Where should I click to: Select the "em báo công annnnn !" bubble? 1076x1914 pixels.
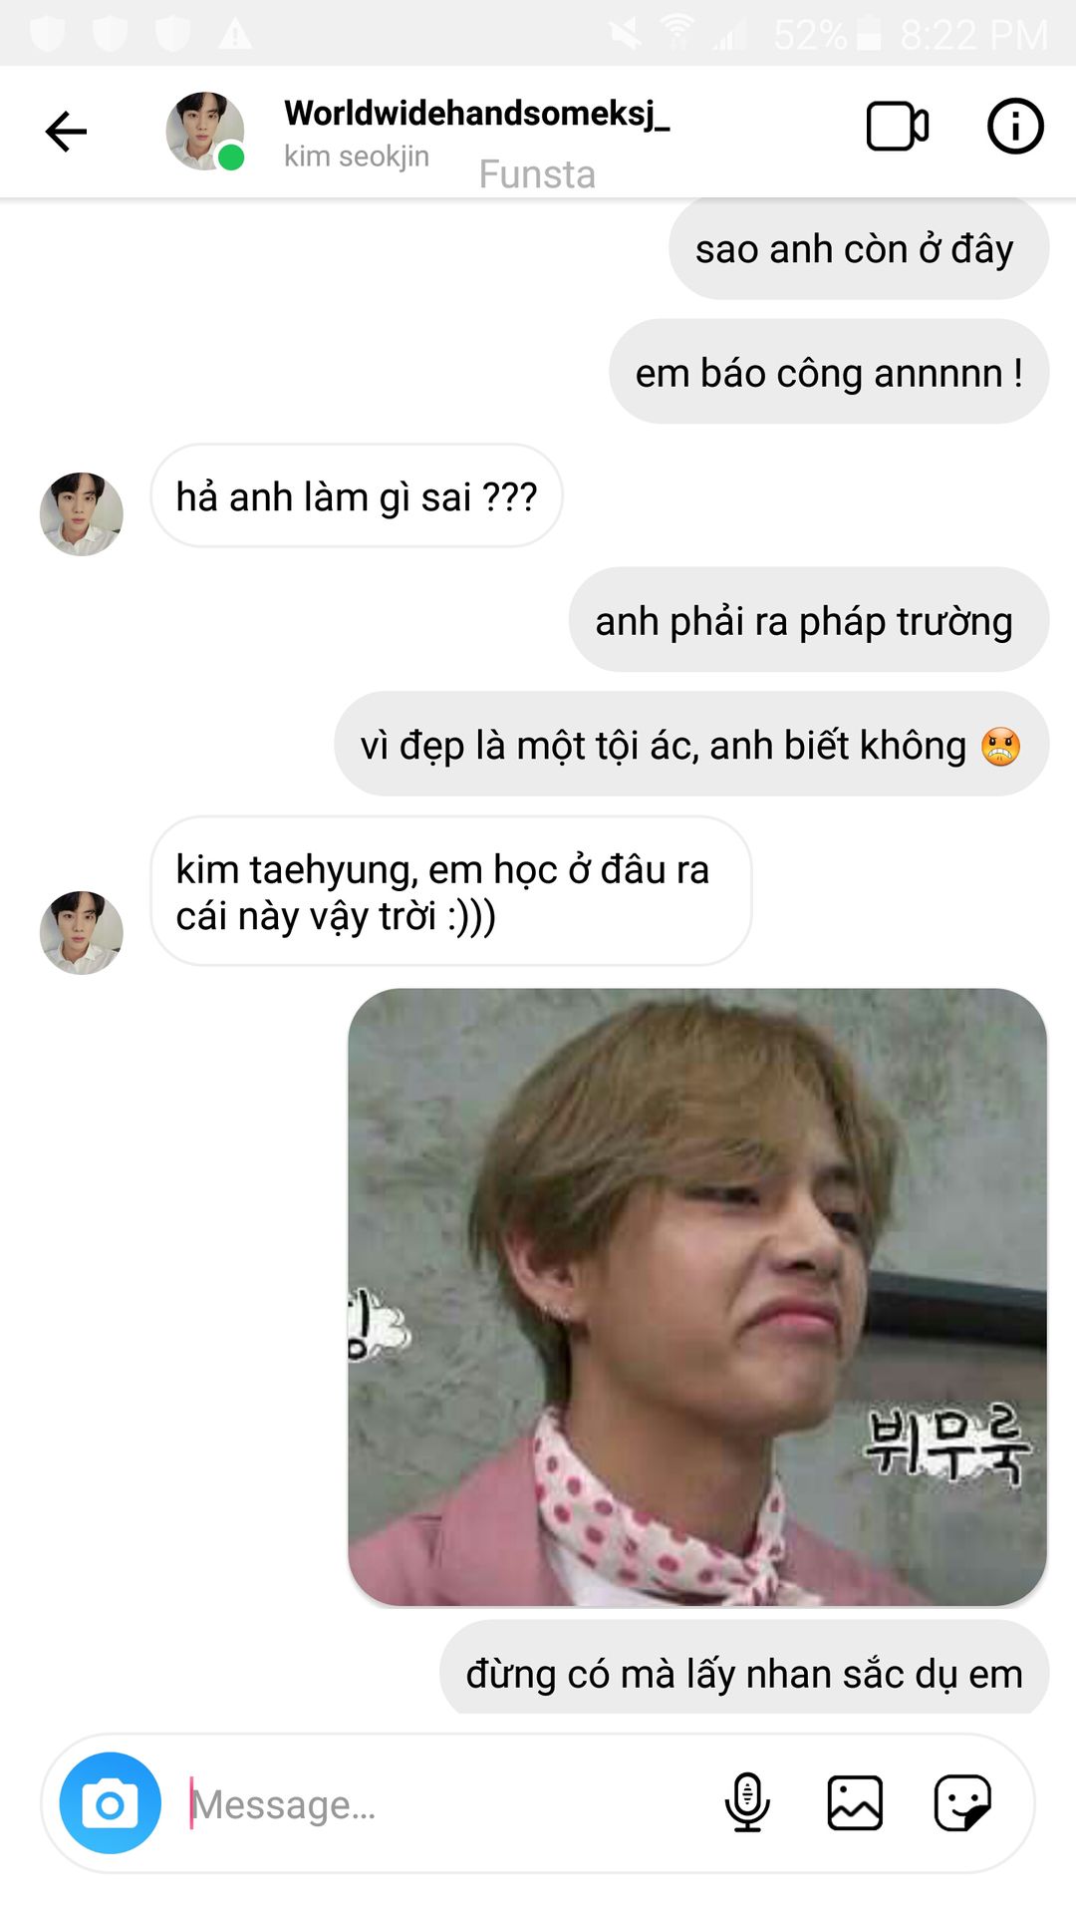(829, 372)
